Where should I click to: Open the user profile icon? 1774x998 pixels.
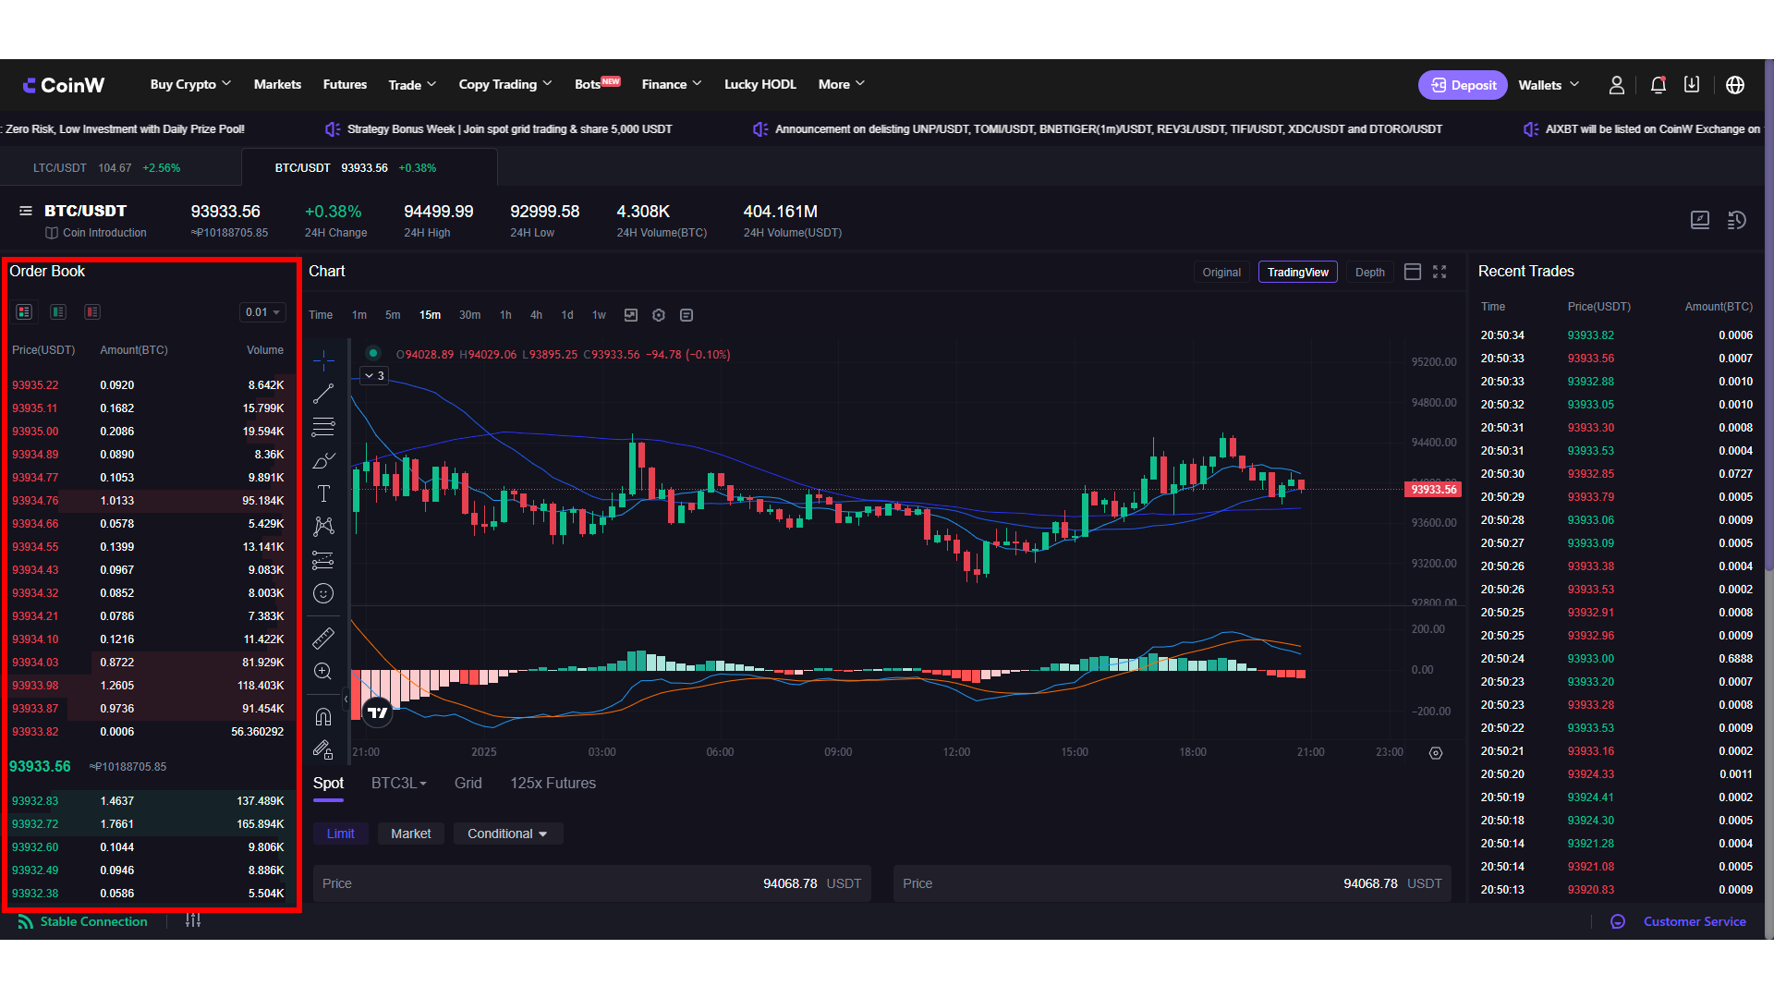1617,85
